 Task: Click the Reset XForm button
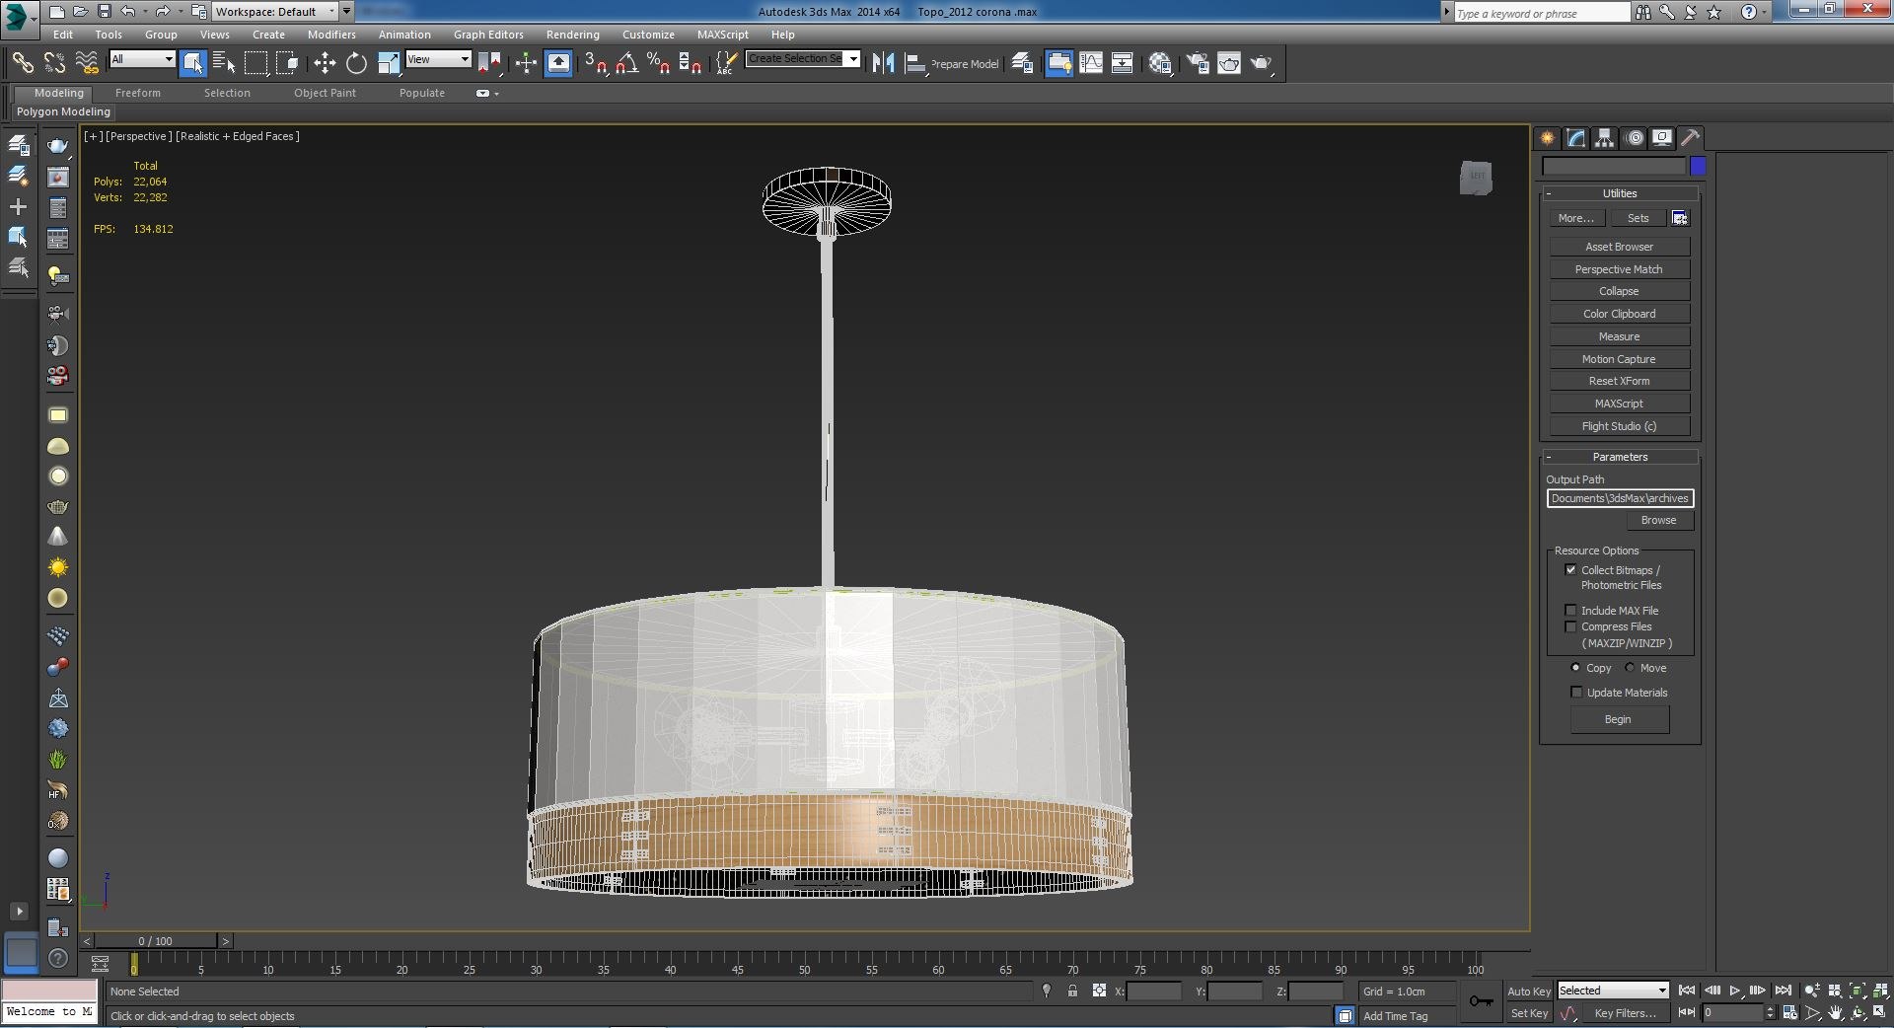tap(1620, 381)
